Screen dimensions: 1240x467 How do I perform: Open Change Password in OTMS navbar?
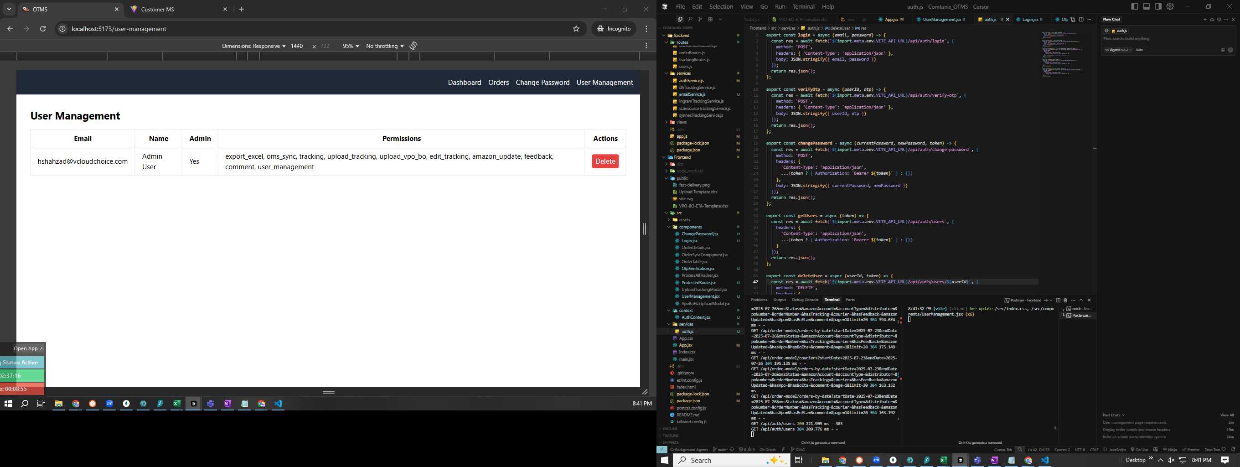(542, 83)
